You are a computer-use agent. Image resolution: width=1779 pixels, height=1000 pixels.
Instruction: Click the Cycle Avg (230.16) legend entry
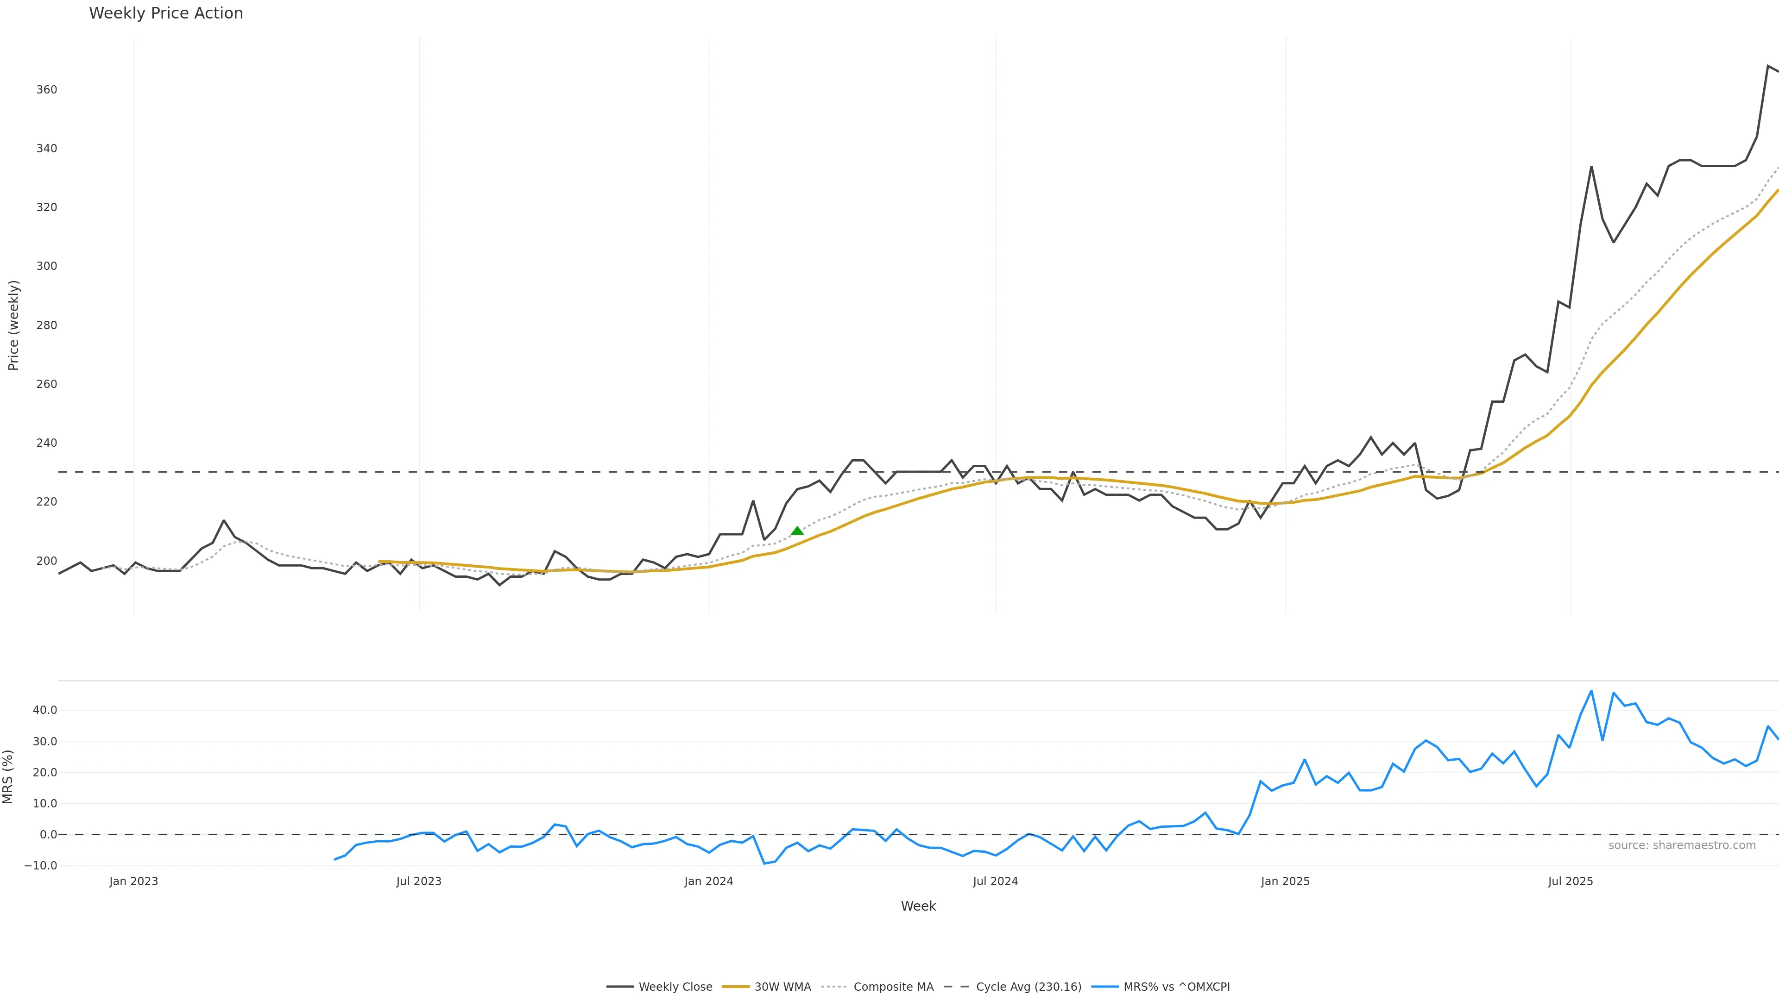[x=1028, y=987]
